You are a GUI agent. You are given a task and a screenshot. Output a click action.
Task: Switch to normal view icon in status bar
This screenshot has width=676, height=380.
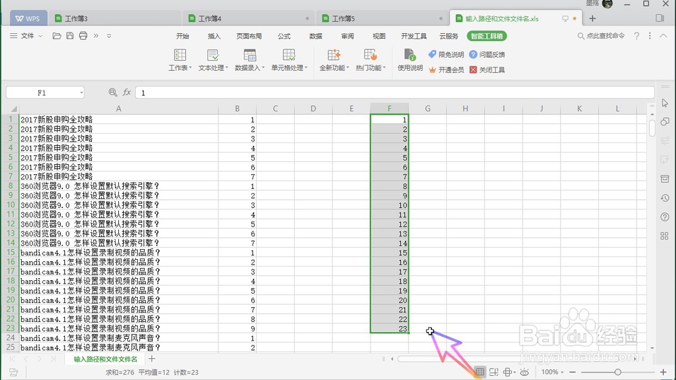pyautogui.click(x=480, y=372)
